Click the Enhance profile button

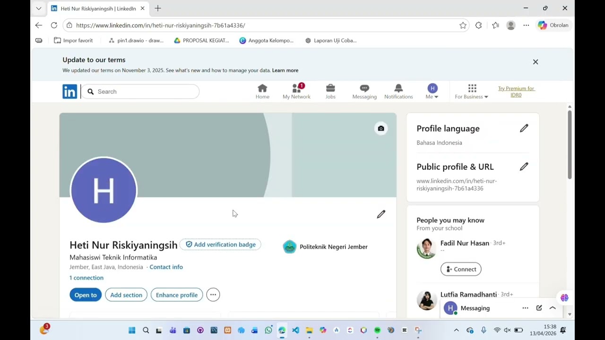(177, 295)
